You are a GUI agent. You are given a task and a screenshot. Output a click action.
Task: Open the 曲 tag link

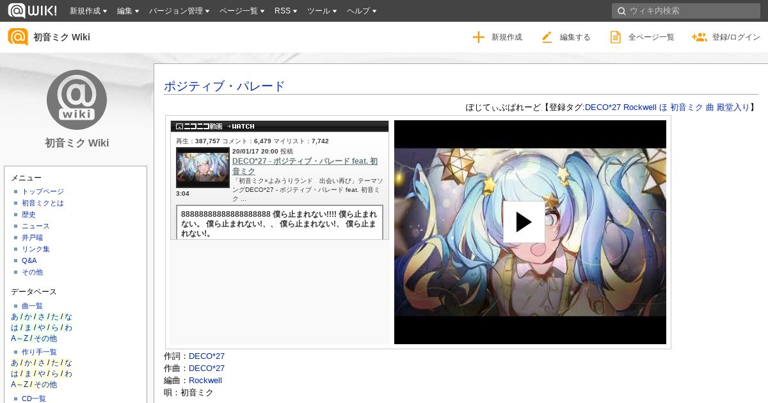coord(710,107)
